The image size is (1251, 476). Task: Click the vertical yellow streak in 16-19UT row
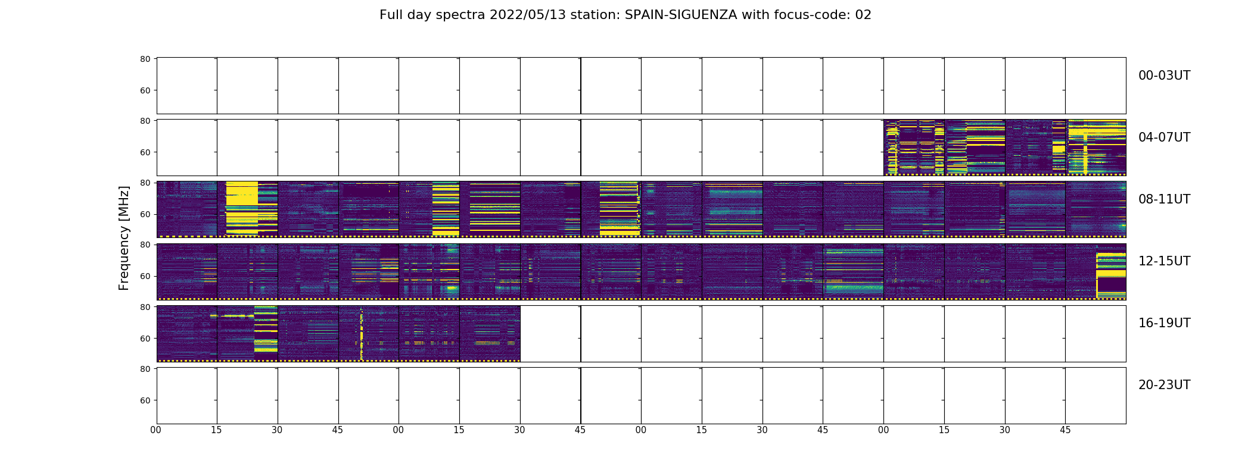click(361, 333)
